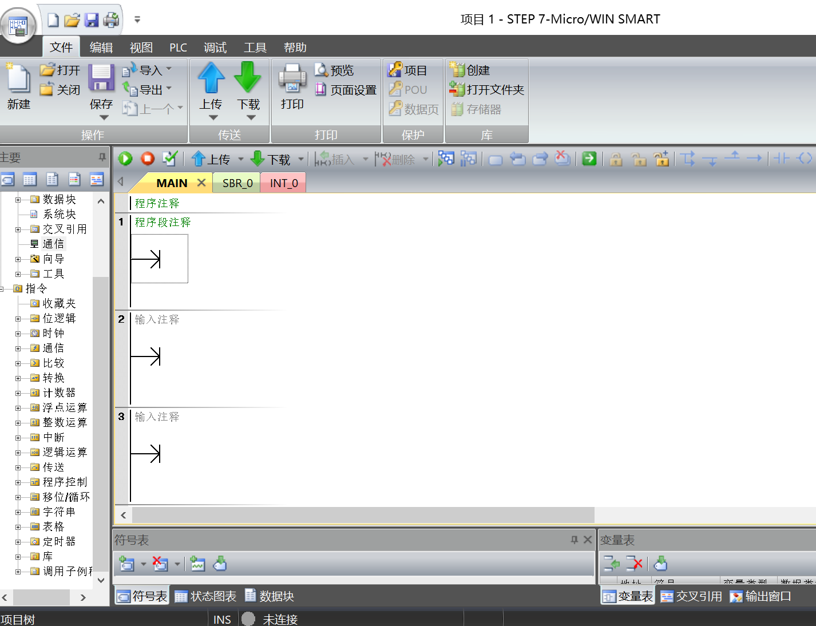Screen dimensions: 816x626
Task: Click the quick access open folder icon
Action: click(72, 20)
